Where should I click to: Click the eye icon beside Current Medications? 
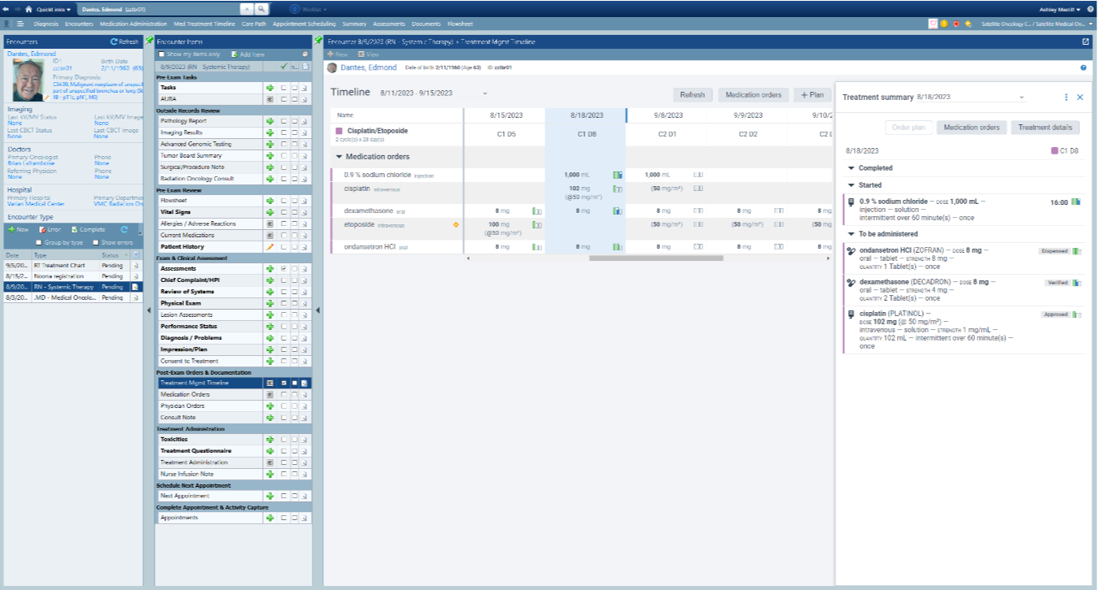269,235
